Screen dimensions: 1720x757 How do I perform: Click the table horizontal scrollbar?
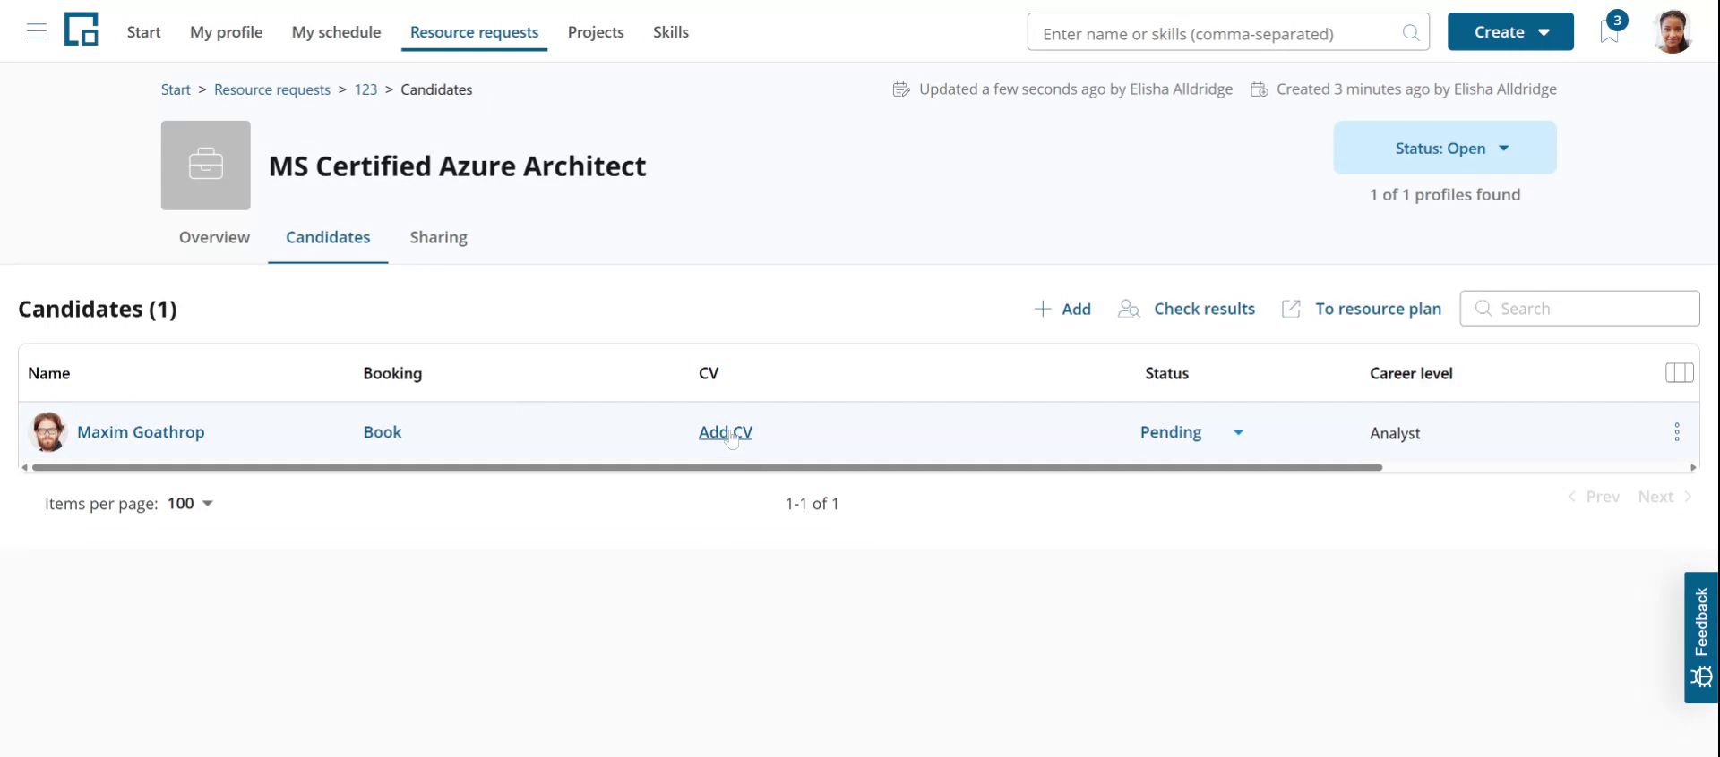pos(707,467)
